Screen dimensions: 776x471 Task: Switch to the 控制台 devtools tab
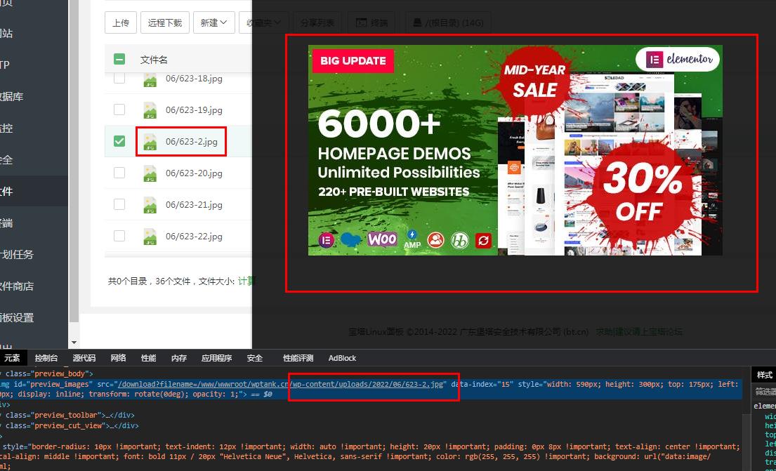pyautogui.click(x=46, y=358)
